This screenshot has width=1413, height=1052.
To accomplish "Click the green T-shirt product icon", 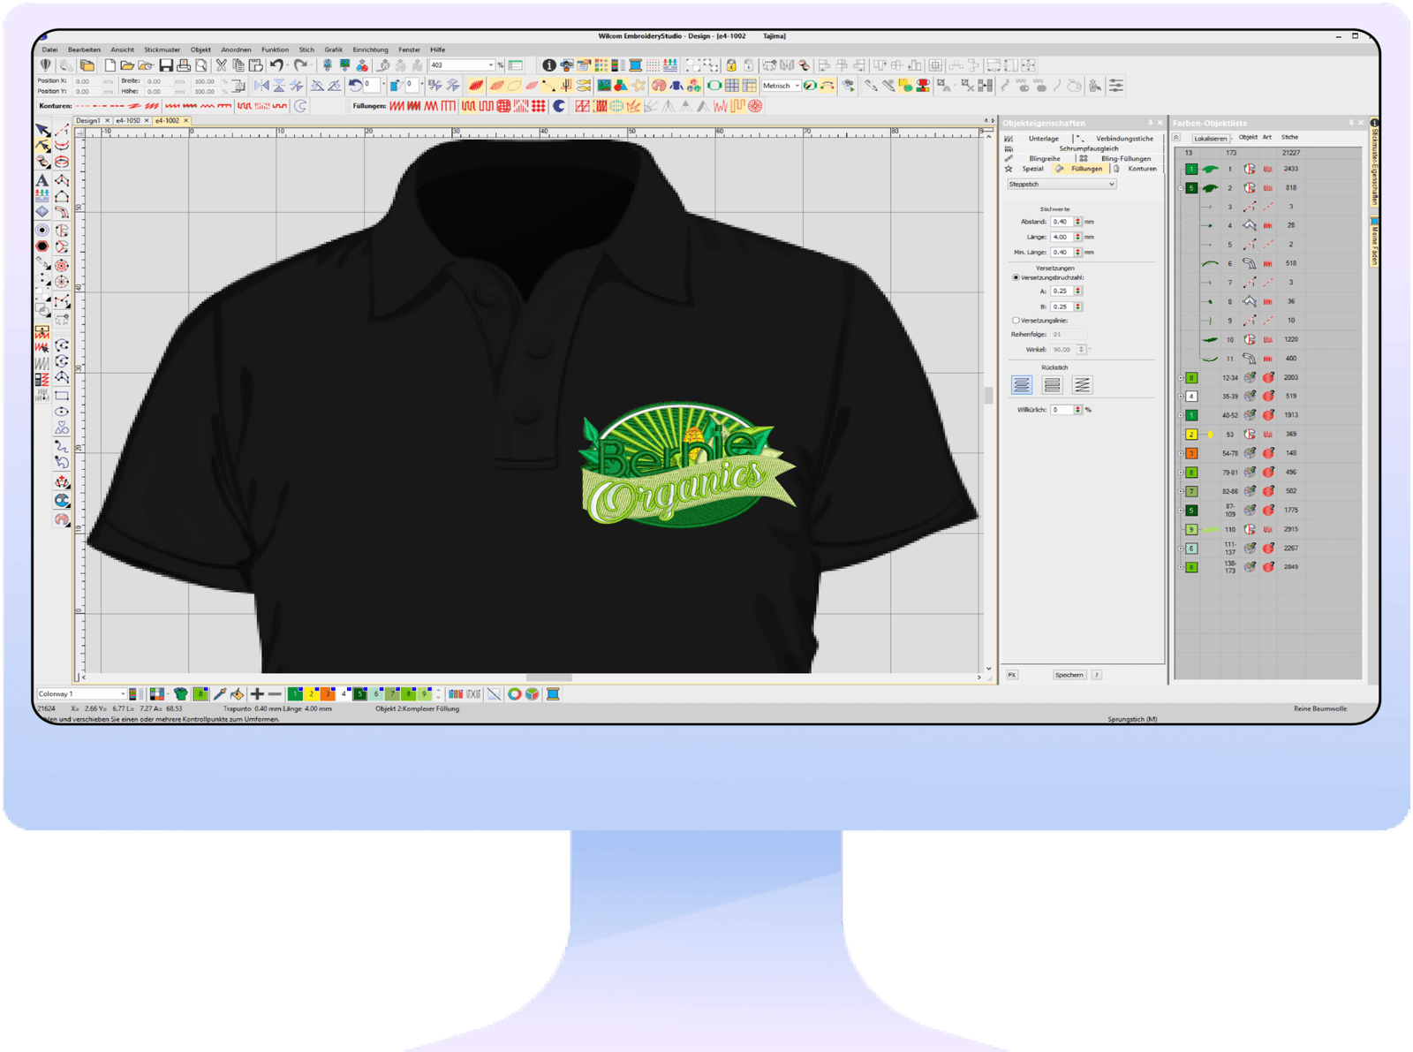I will 180,694.
